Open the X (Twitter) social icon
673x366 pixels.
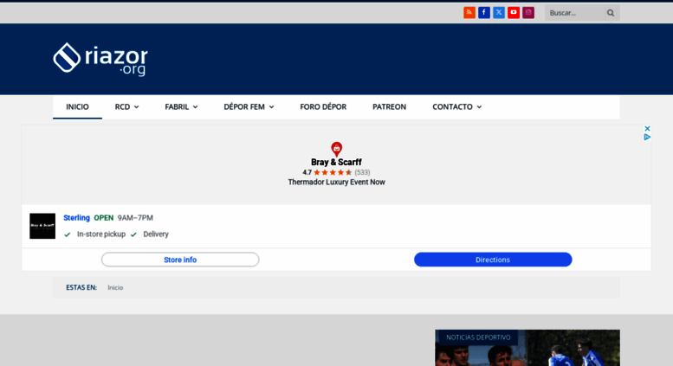point(499,12)
